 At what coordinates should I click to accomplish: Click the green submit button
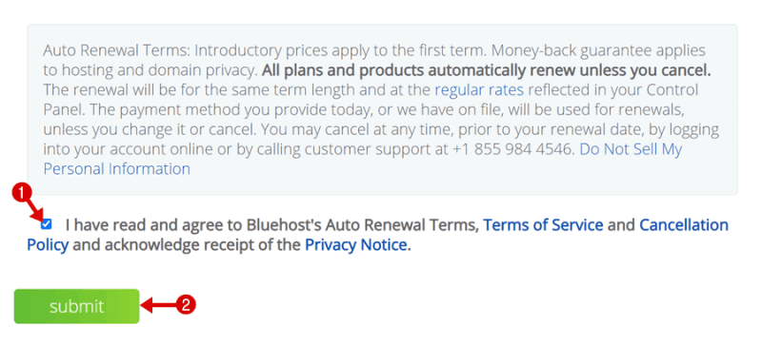click(x=77, y=306)
